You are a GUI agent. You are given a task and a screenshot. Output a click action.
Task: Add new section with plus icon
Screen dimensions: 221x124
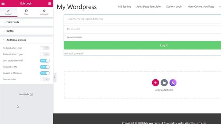click(155, 83)
